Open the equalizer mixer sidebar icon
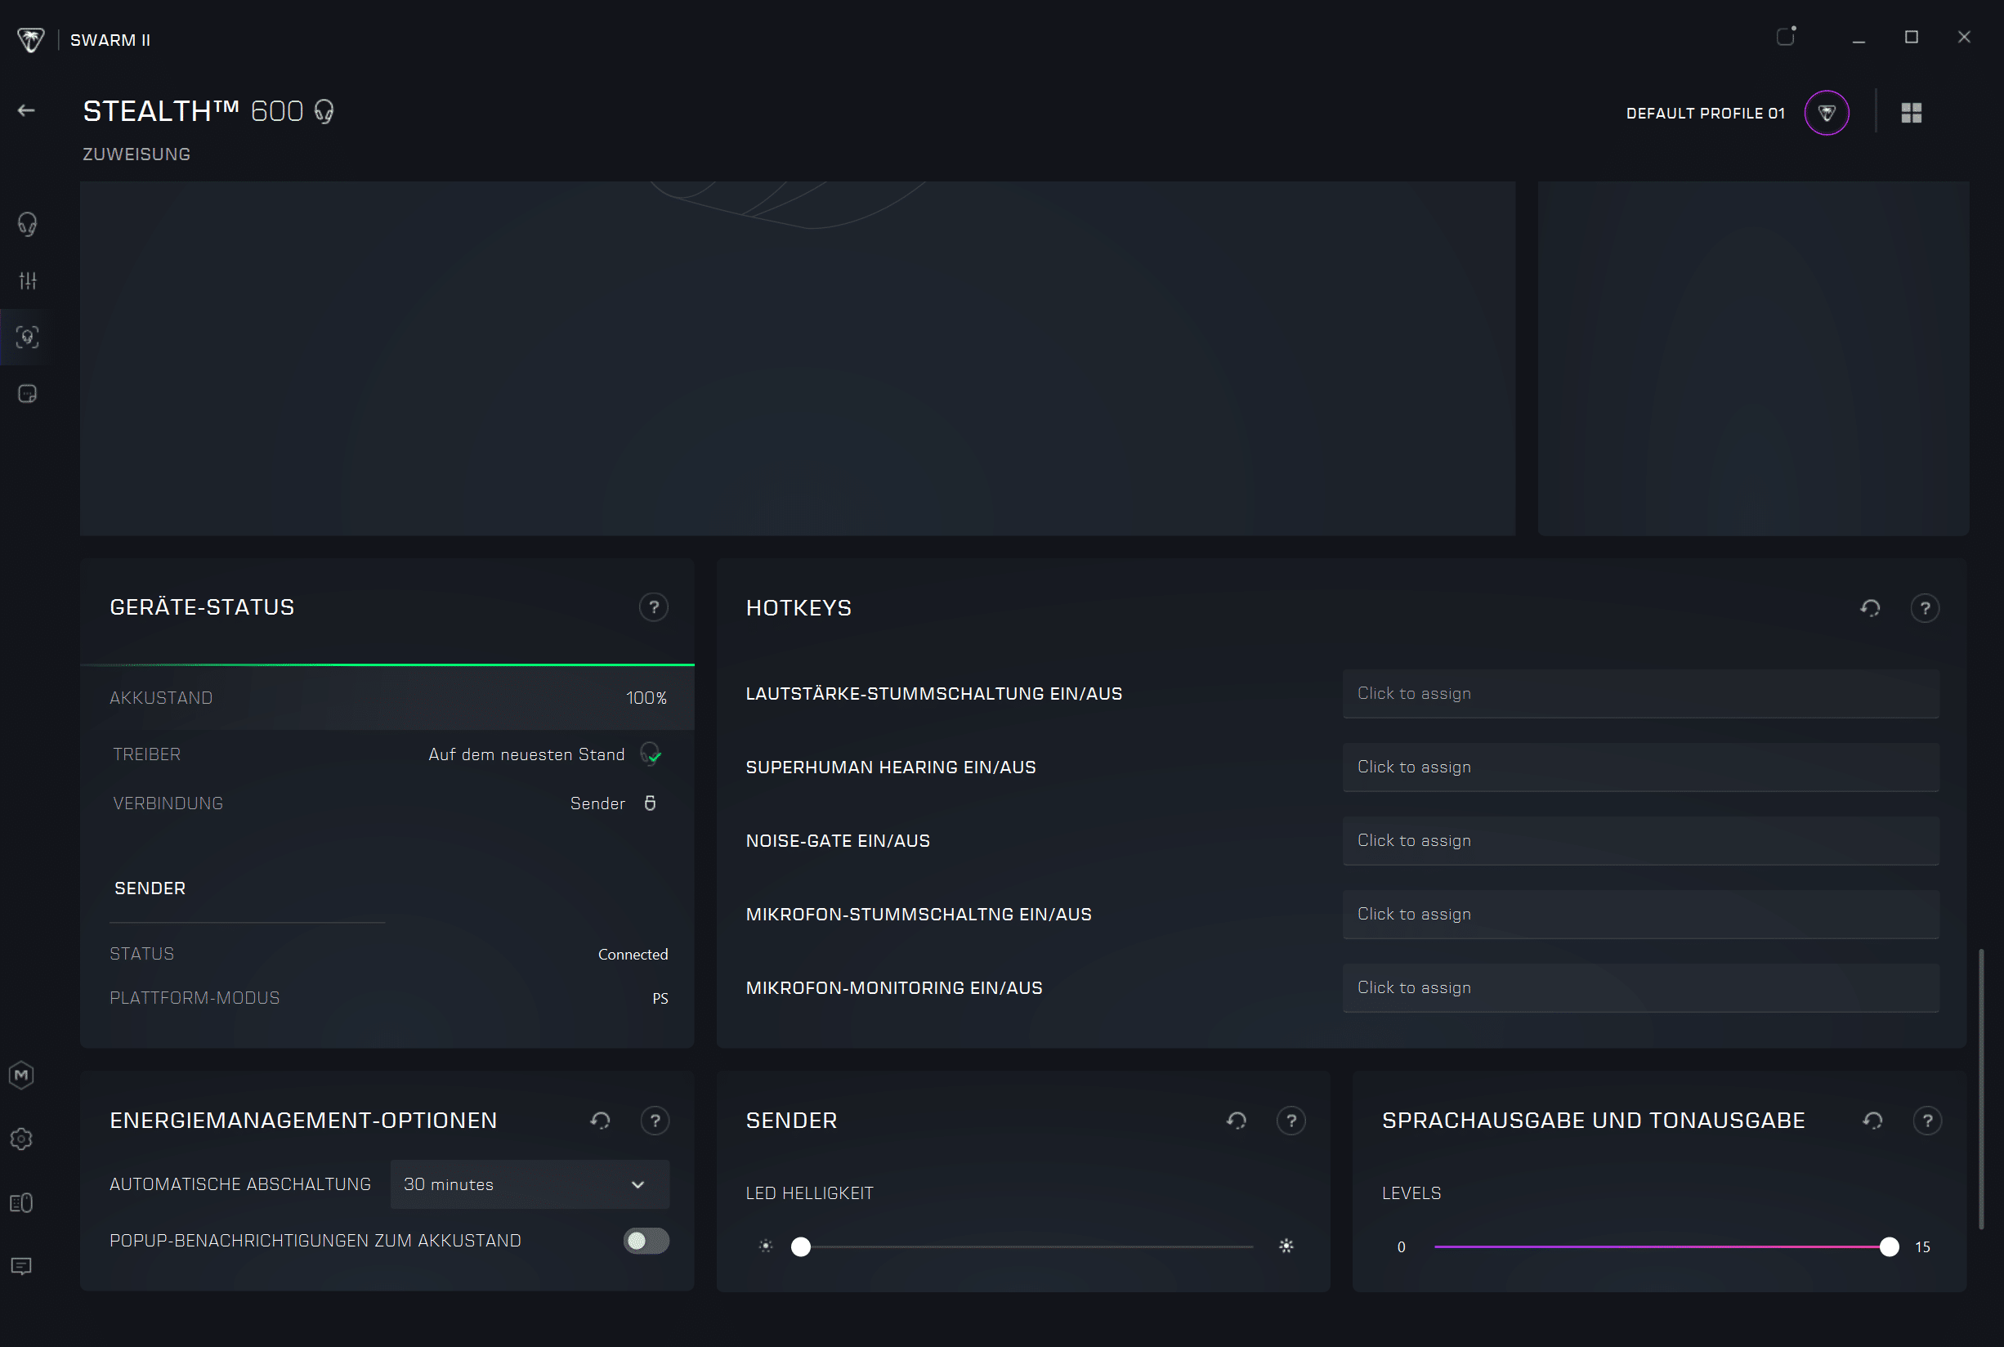Image resolution: width=2004 pixels, height=1347 pixels. 28,281
